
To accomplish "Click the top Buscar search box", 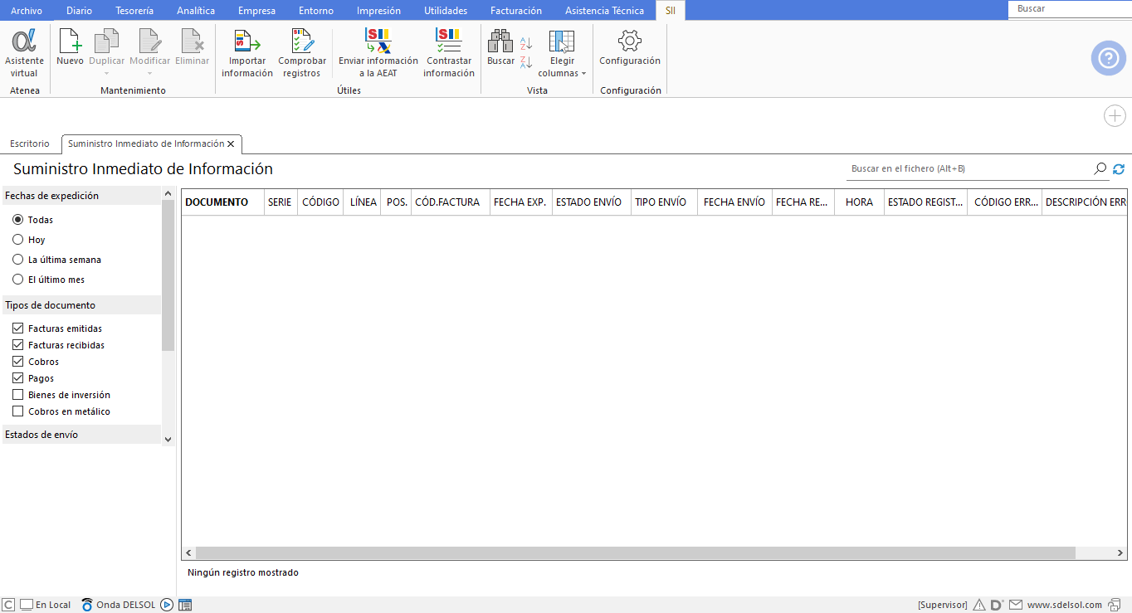I will [1069, 8].
